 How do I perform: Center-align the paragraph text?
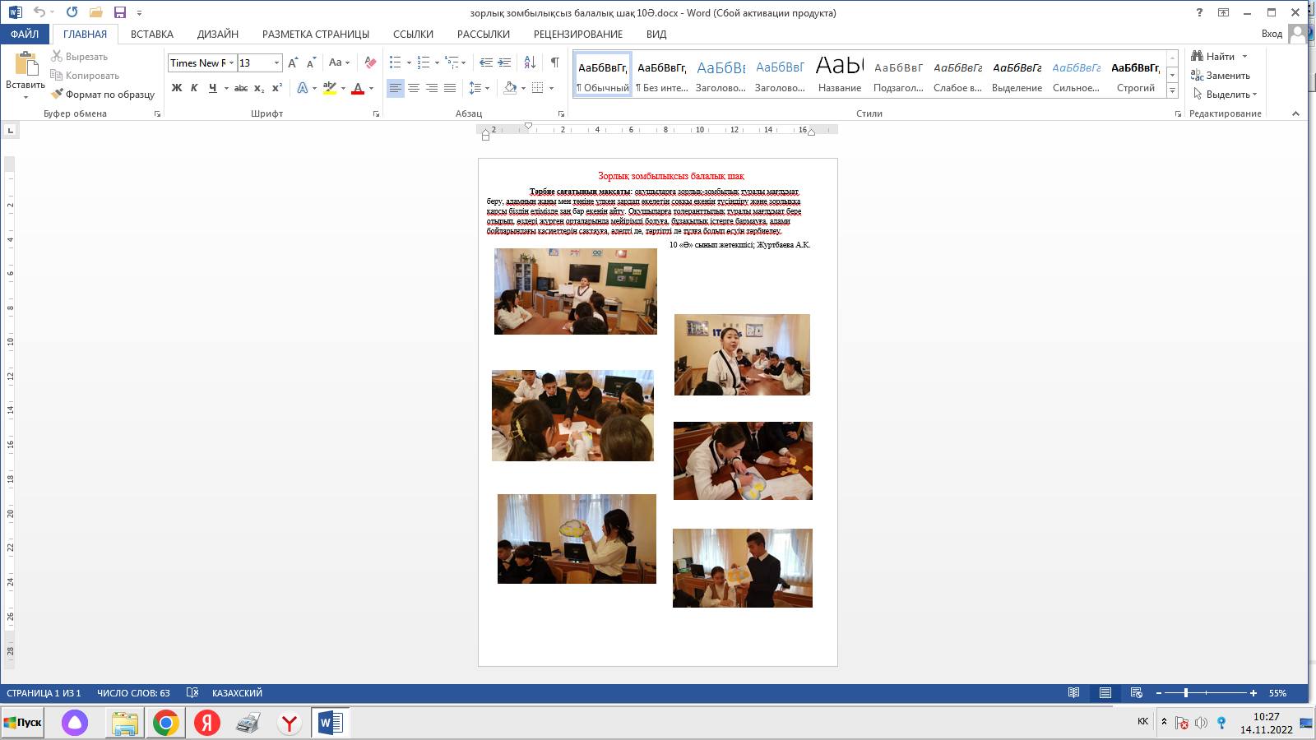point(414,88)
